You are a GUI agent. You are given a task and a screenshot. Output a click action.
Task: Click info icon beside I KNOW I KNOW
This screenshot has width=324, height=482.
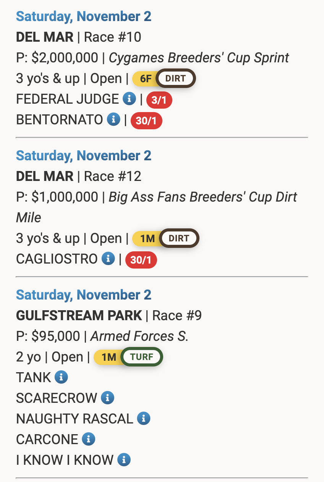pyautogui.click(x=124, y=460)
